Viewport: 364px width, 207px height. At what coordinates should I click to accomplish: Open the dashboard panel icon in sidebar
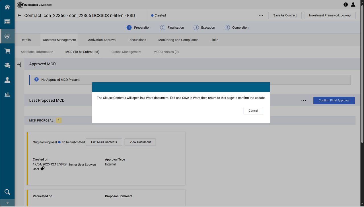pyautogui.click(x=7, y=22)
